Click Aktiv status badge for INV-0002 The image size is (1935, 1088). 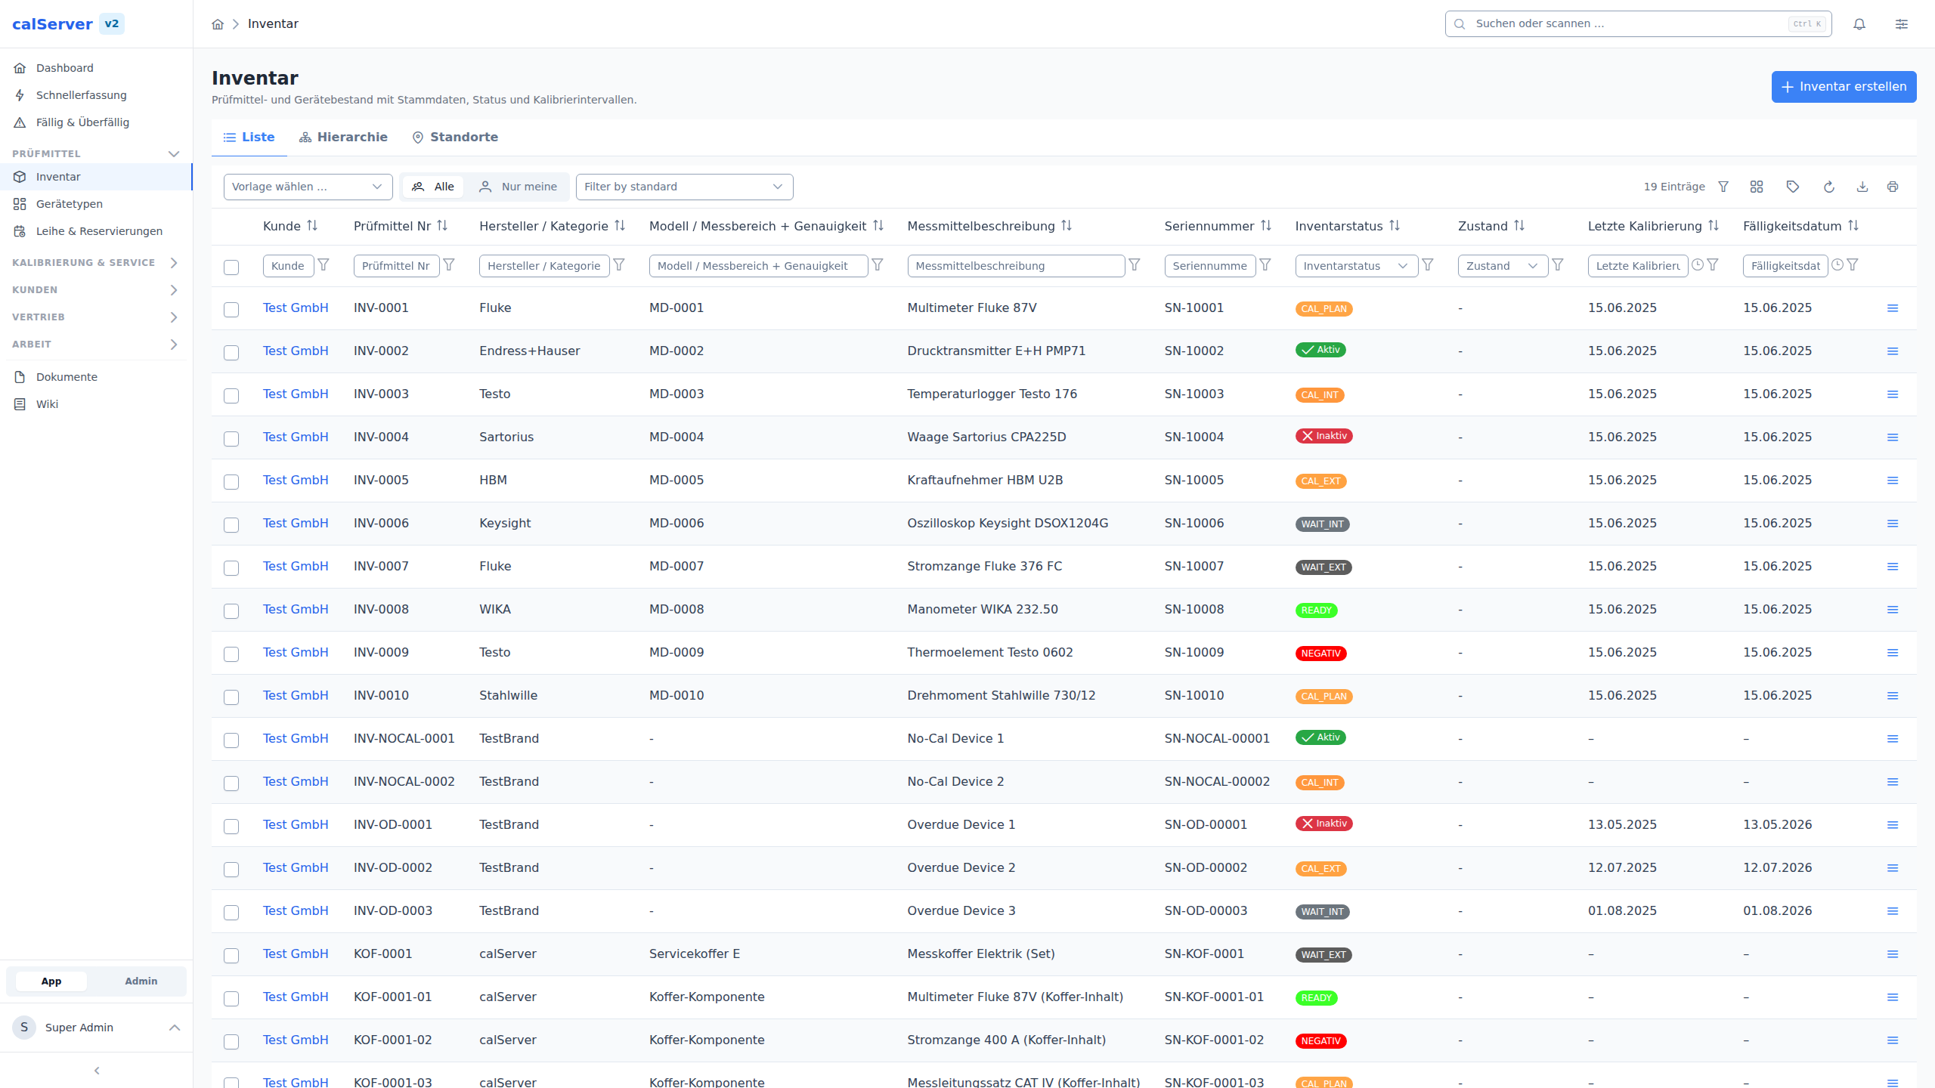pos(1320,350)
